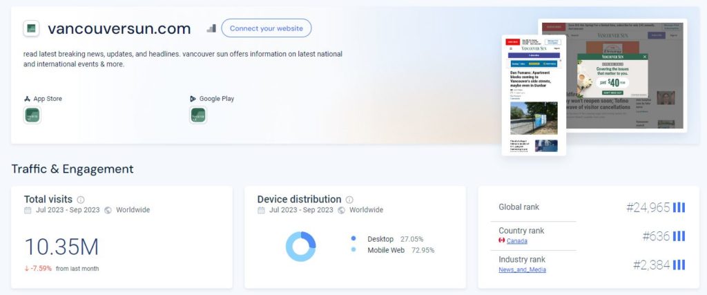Click the Global rank label
Image resolution: width=707 pixels, height=295 pixels.
(x=519, y=207)
